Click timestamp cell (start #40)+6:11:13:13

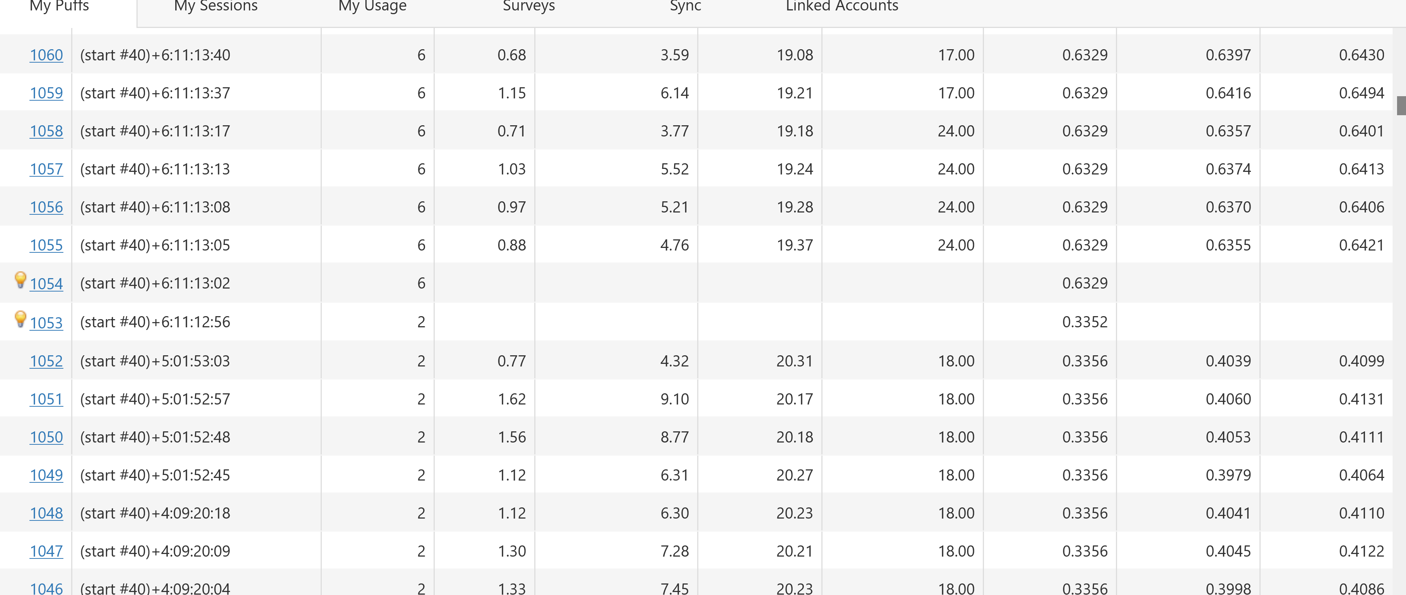click(155, 169)
